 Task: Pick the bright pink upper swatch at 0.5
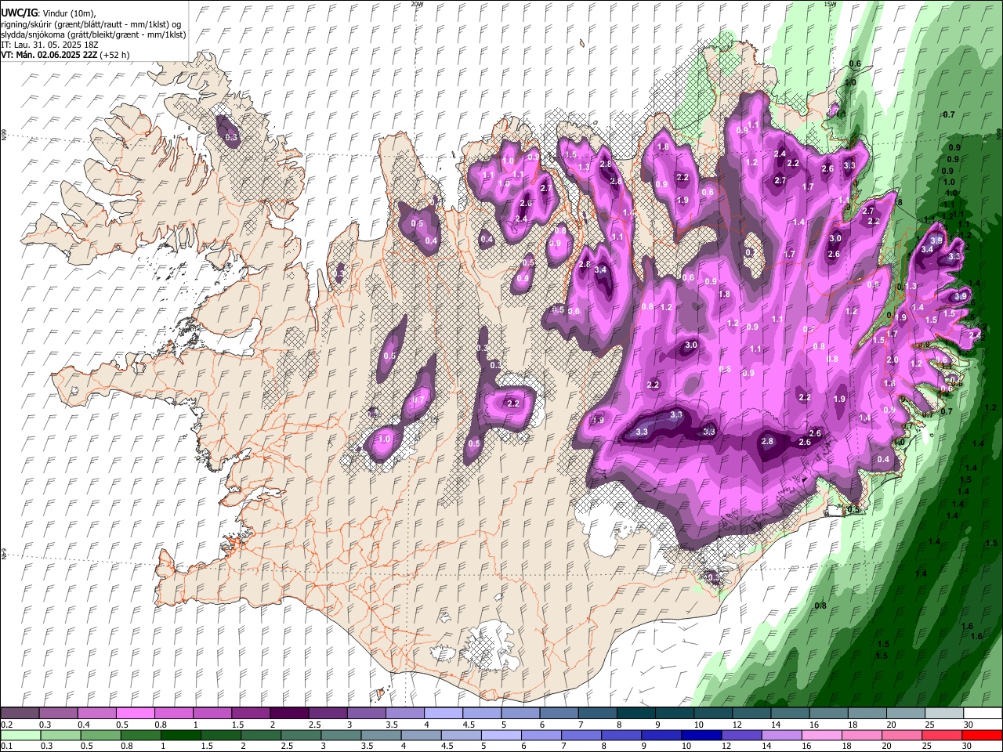tap(135, 714)
